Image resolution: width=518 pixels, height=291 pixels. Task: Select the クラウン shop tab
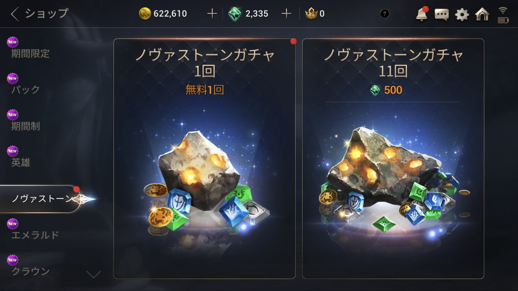coord(30,271)
